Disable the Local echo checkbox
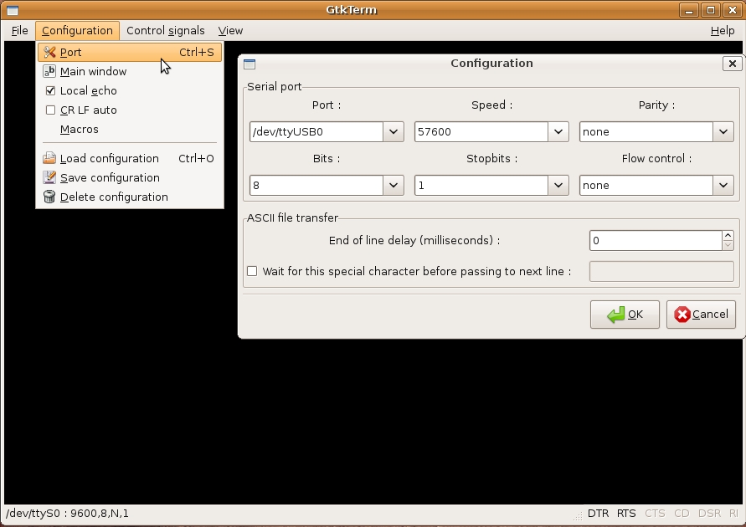Image resolution: width=746 pixels, height=527 pixels. pos(50,91)
